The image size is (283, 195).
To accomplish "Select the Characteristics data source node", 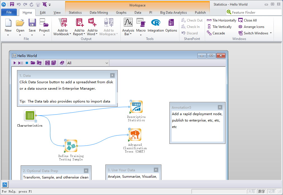I will [30, 115].
